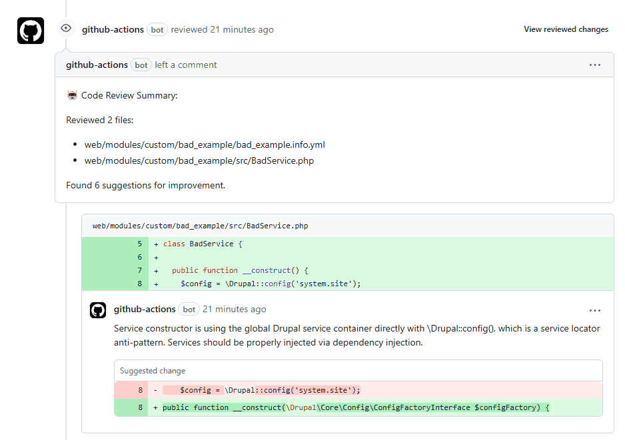
Task: Click inline comment '21 minutes ago' timestamp
Action: tap(235, 310)
